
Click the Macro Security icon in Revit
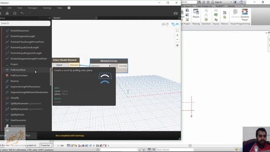pyautogui.click(x=224, y=17)
